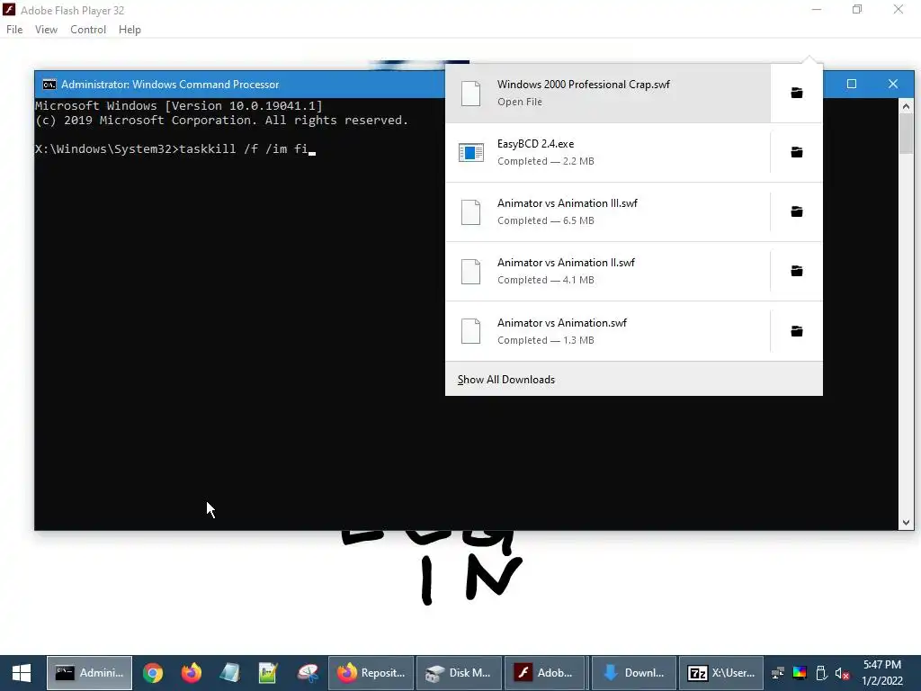Click the color display tray icon
The width and height of the screenshot is (921, 691).
[x=800, y=673]
